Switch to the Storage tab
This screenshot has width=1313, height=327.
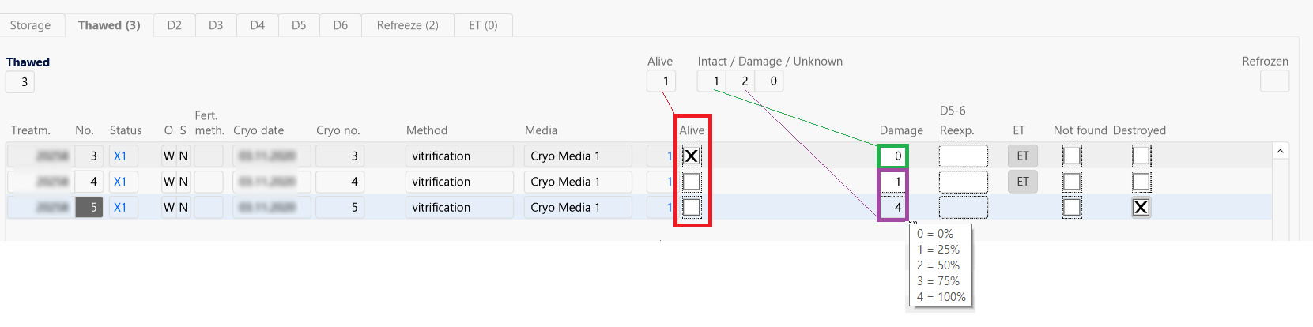[30, 25]
